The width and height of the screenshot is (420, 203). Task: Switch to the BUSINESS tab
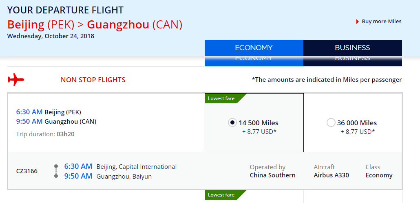(352, 48)
